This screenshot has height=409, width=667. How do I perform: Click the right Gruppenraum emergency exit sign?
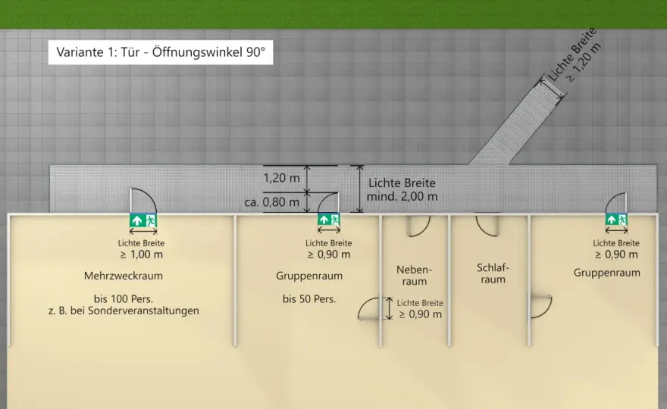616,220
